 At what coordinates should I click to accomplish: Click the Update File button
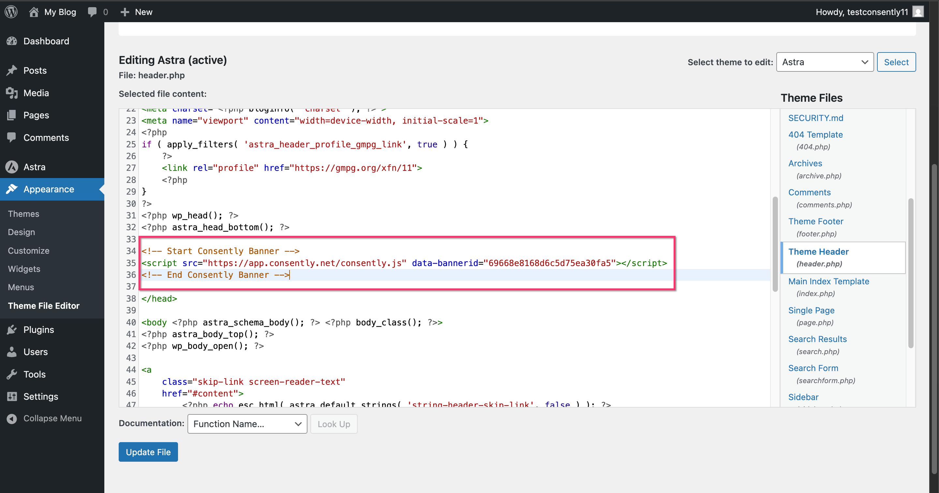point(148,452)
